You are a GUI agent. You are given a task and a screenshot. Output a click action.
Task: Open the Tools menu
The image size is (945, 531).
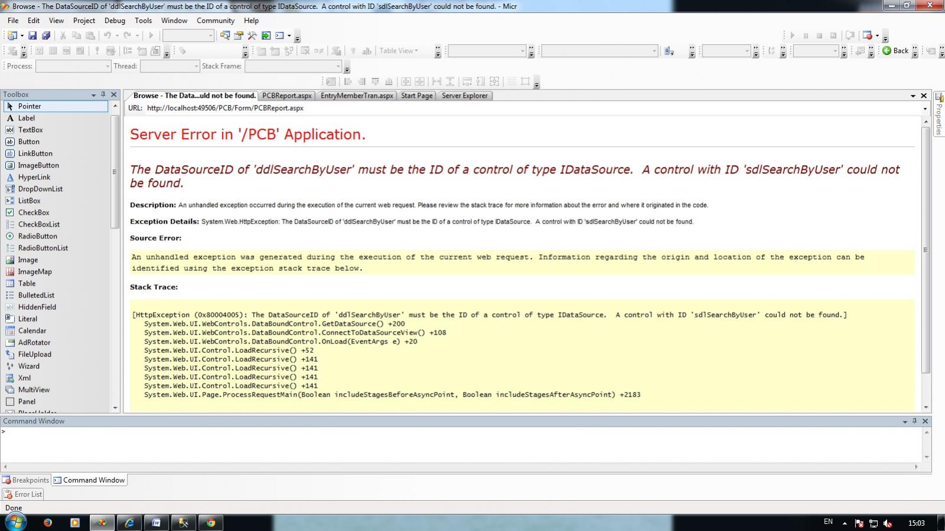pos(144,21)
